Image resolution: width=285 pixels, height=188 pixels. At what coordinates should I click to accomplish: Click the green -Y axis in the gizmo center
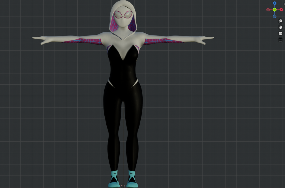tap(275, 10)
